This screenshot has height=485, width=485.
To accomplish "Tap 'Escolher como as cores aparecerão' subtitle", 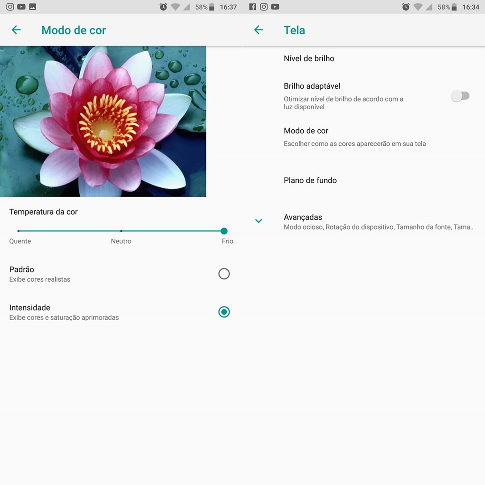I will tap(355, 144).
